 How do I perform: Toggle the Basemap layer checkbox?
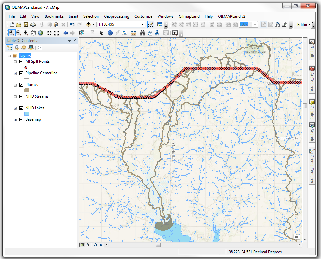pyautogui.click(x=21, y=119)
